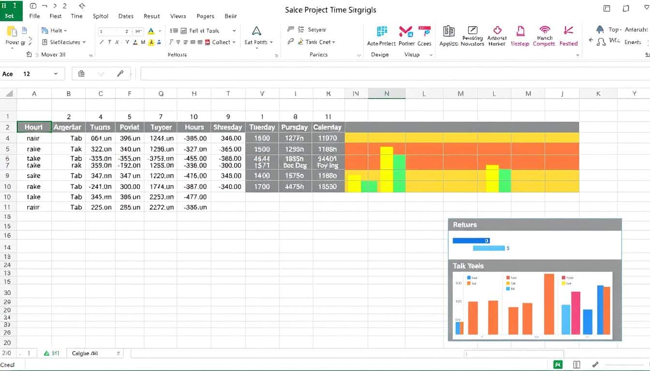Expand the Eat Potth dropdown
650x371 pixels.
[x=271, y=43]
